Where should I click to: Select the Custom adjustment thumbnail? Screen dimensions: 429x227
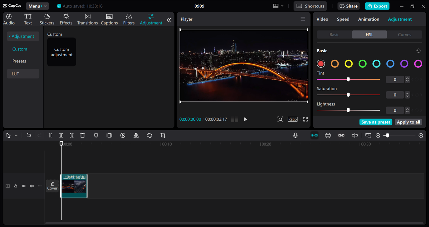[x=62, y=52]
